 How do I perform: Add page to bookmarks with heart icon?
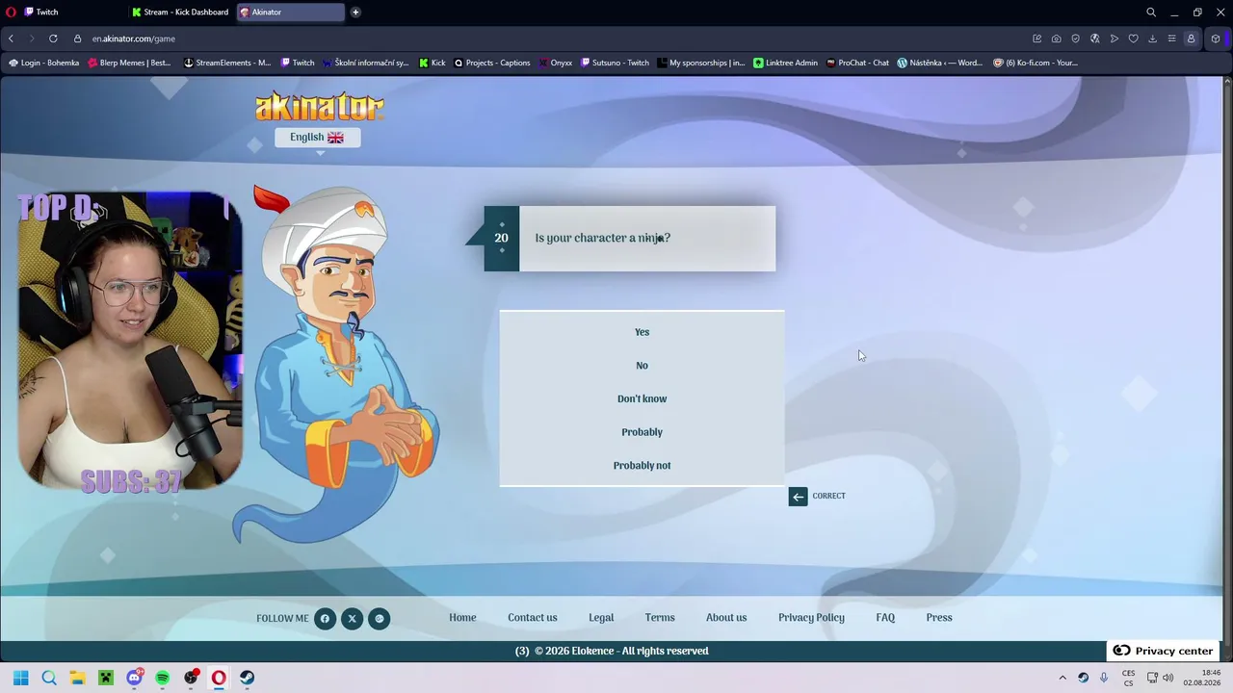pos(1134,38)
